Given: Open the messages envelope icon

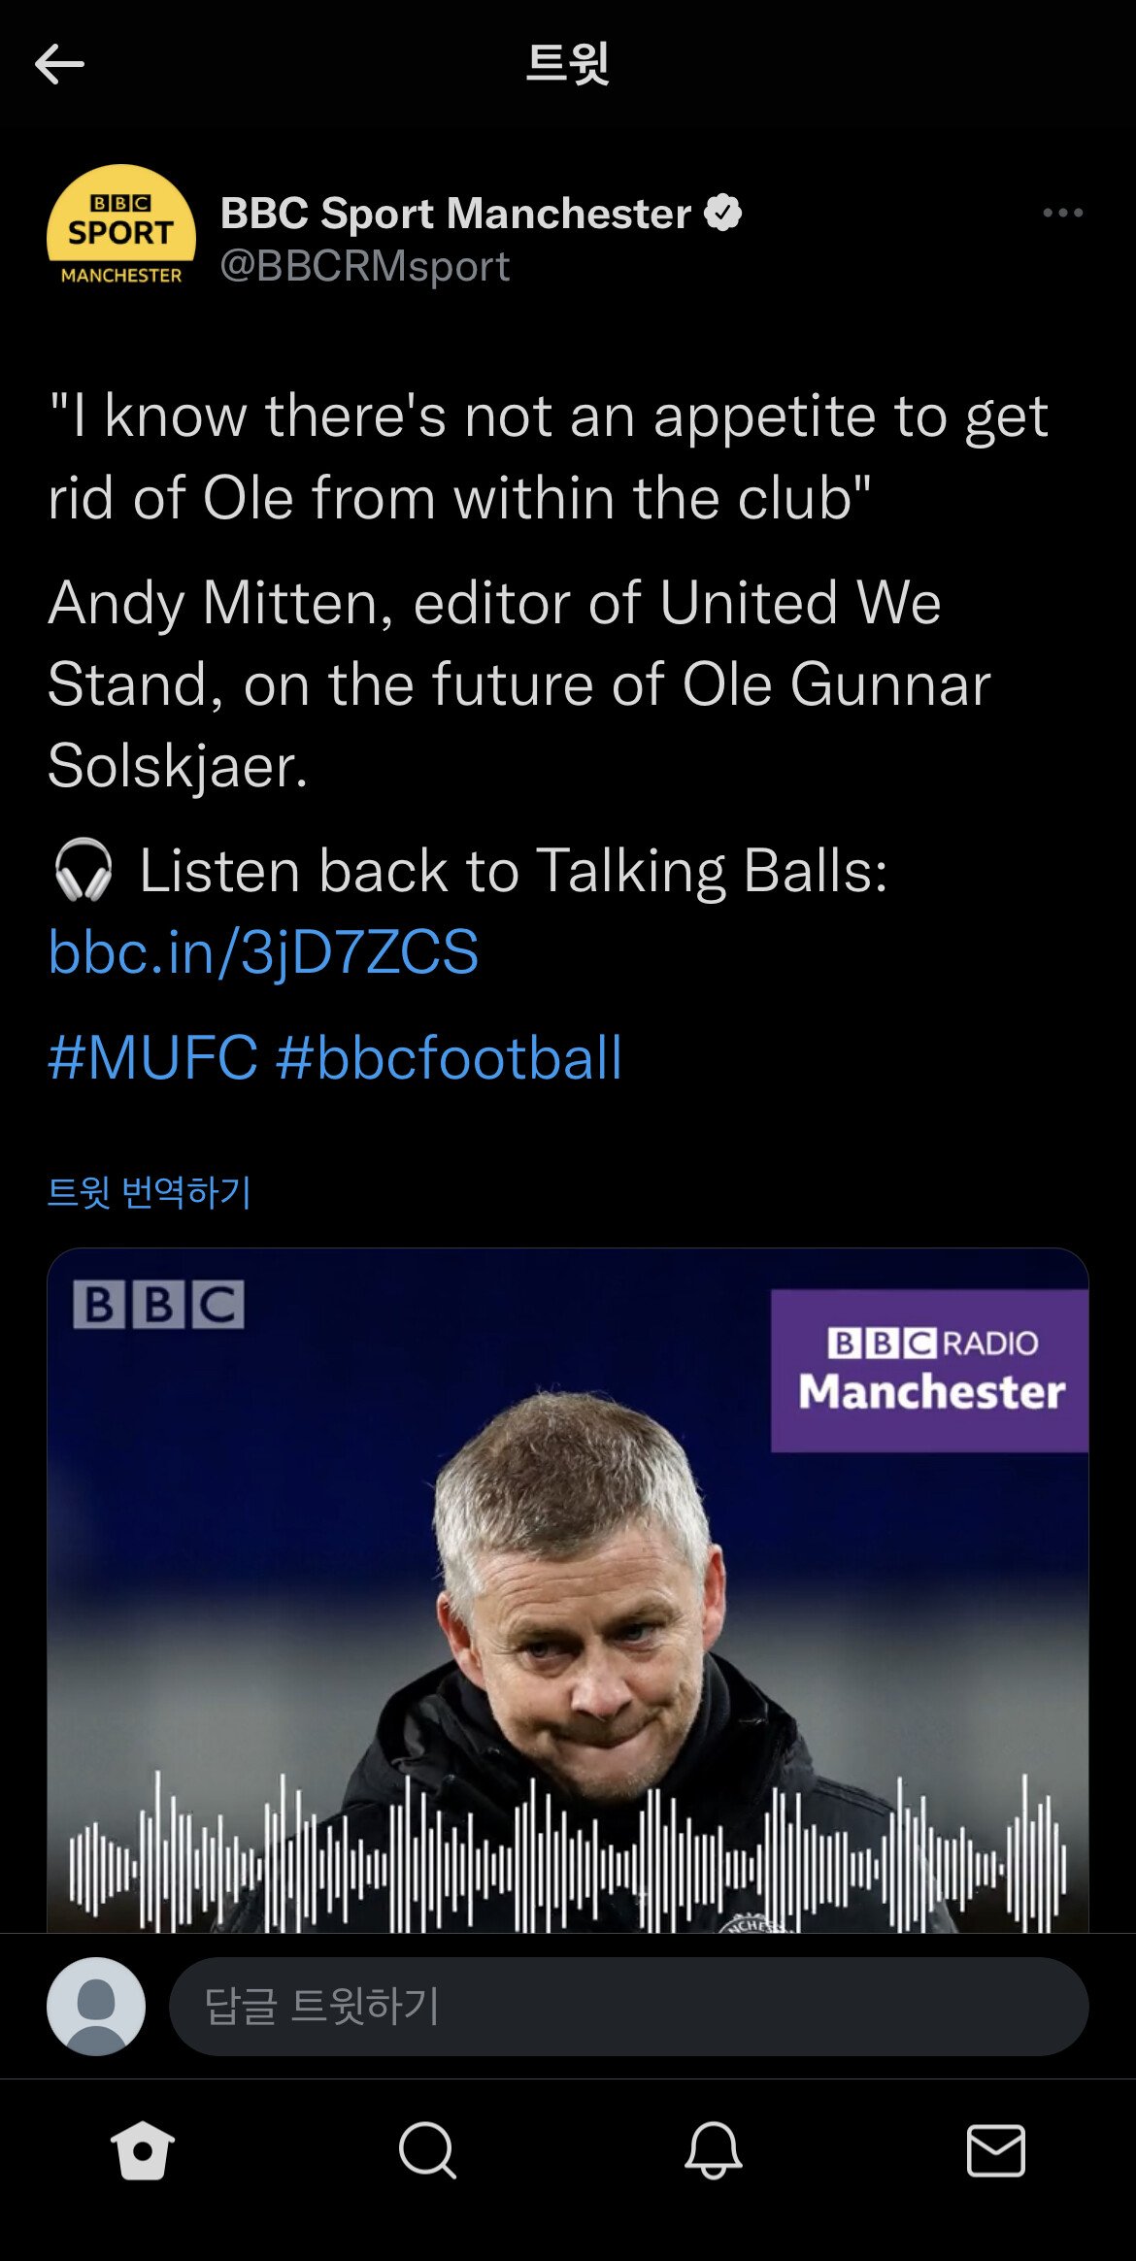Looking at the screenshot, I should [995, 2150].
